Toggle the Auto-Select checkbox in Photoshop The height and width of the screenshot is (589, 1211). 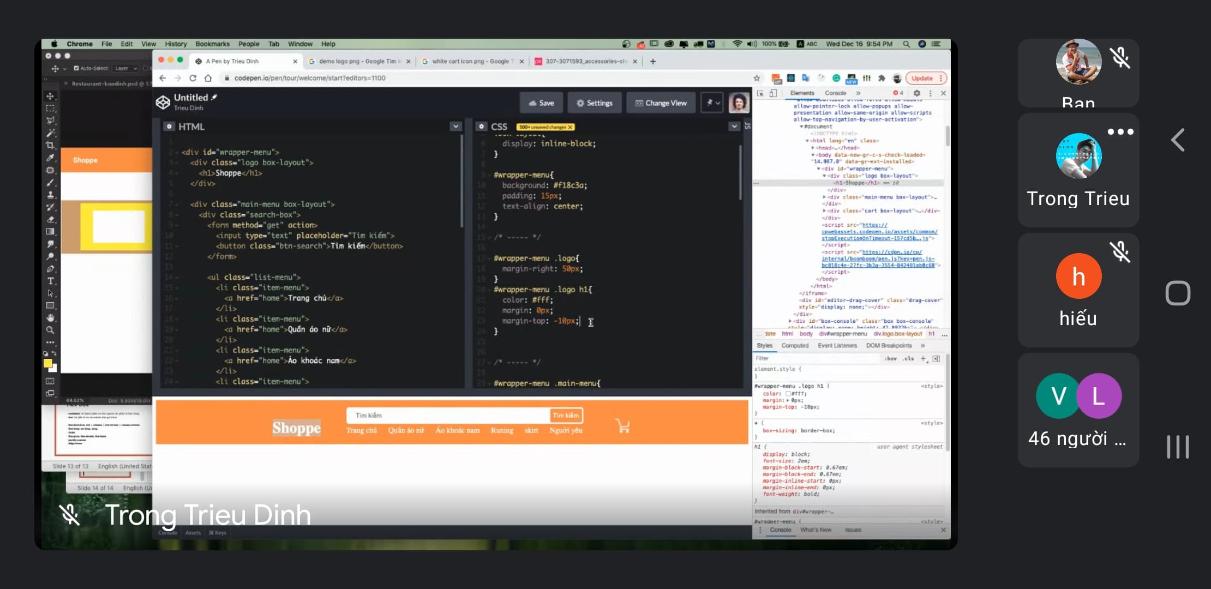click(76, 68)
